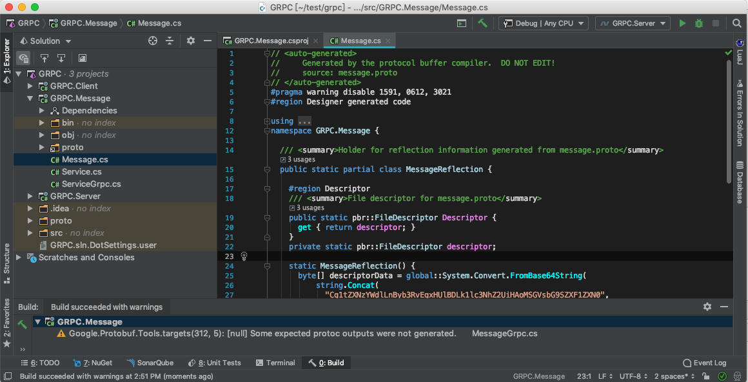Expand Scratches and Consoles
Screen dimensions: 748x382
(19, 258)
